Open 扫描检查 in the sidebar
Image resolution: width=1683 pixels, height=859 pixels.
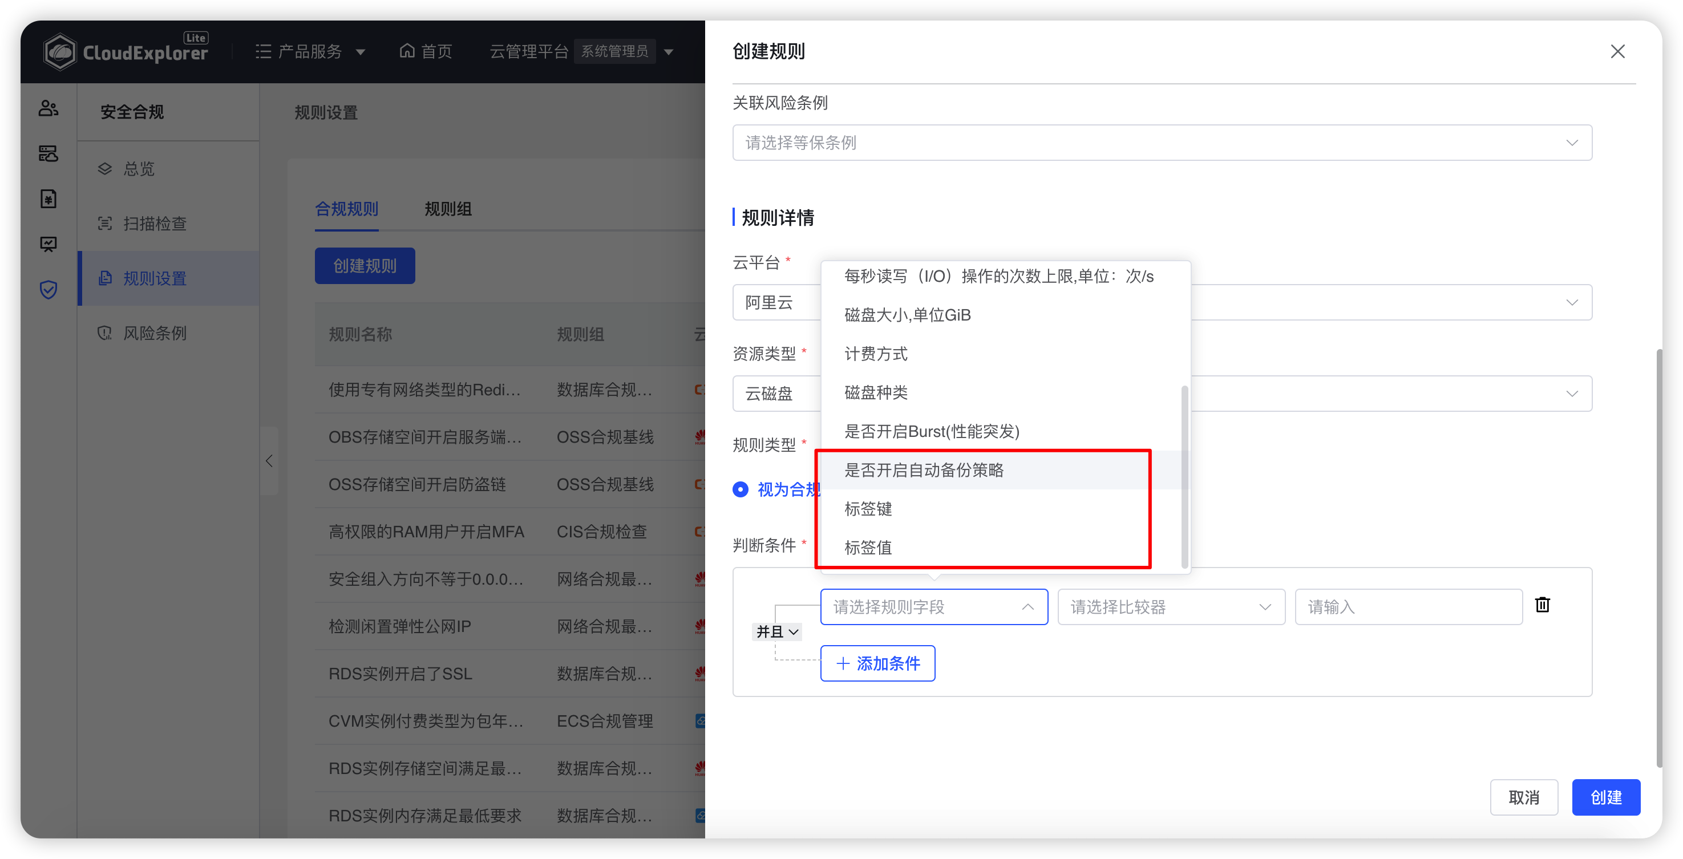(x=168, y=224)
